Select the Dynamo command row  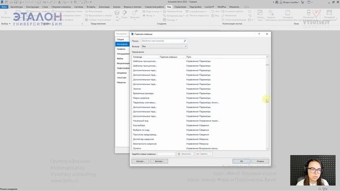199,149
